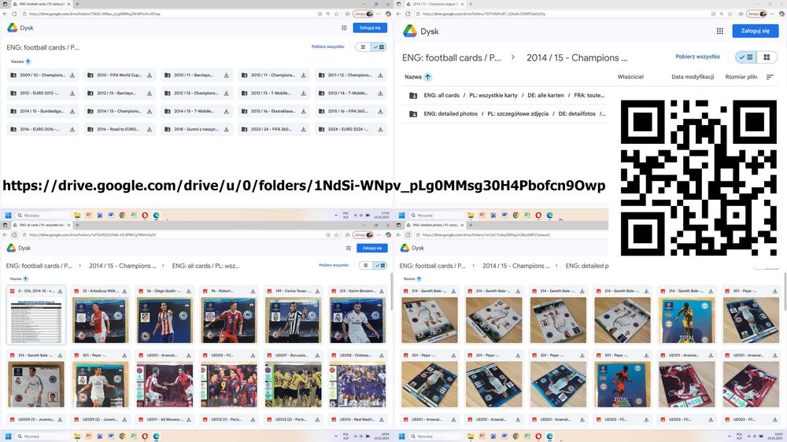The height and width of the screenshot is (442, 787).
Task: Click Zaloguj się in the two-row Champions window
Action: (x=756, y=31)
